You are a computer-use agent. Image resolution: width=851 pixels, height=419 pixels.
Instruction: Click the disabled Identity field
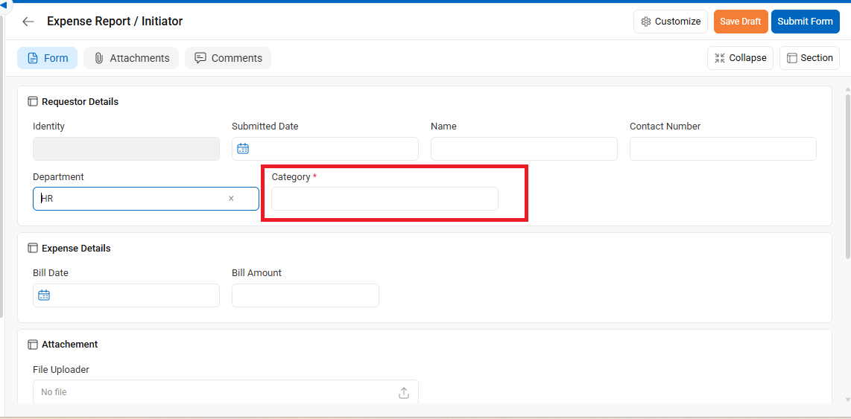coord(126,149)
